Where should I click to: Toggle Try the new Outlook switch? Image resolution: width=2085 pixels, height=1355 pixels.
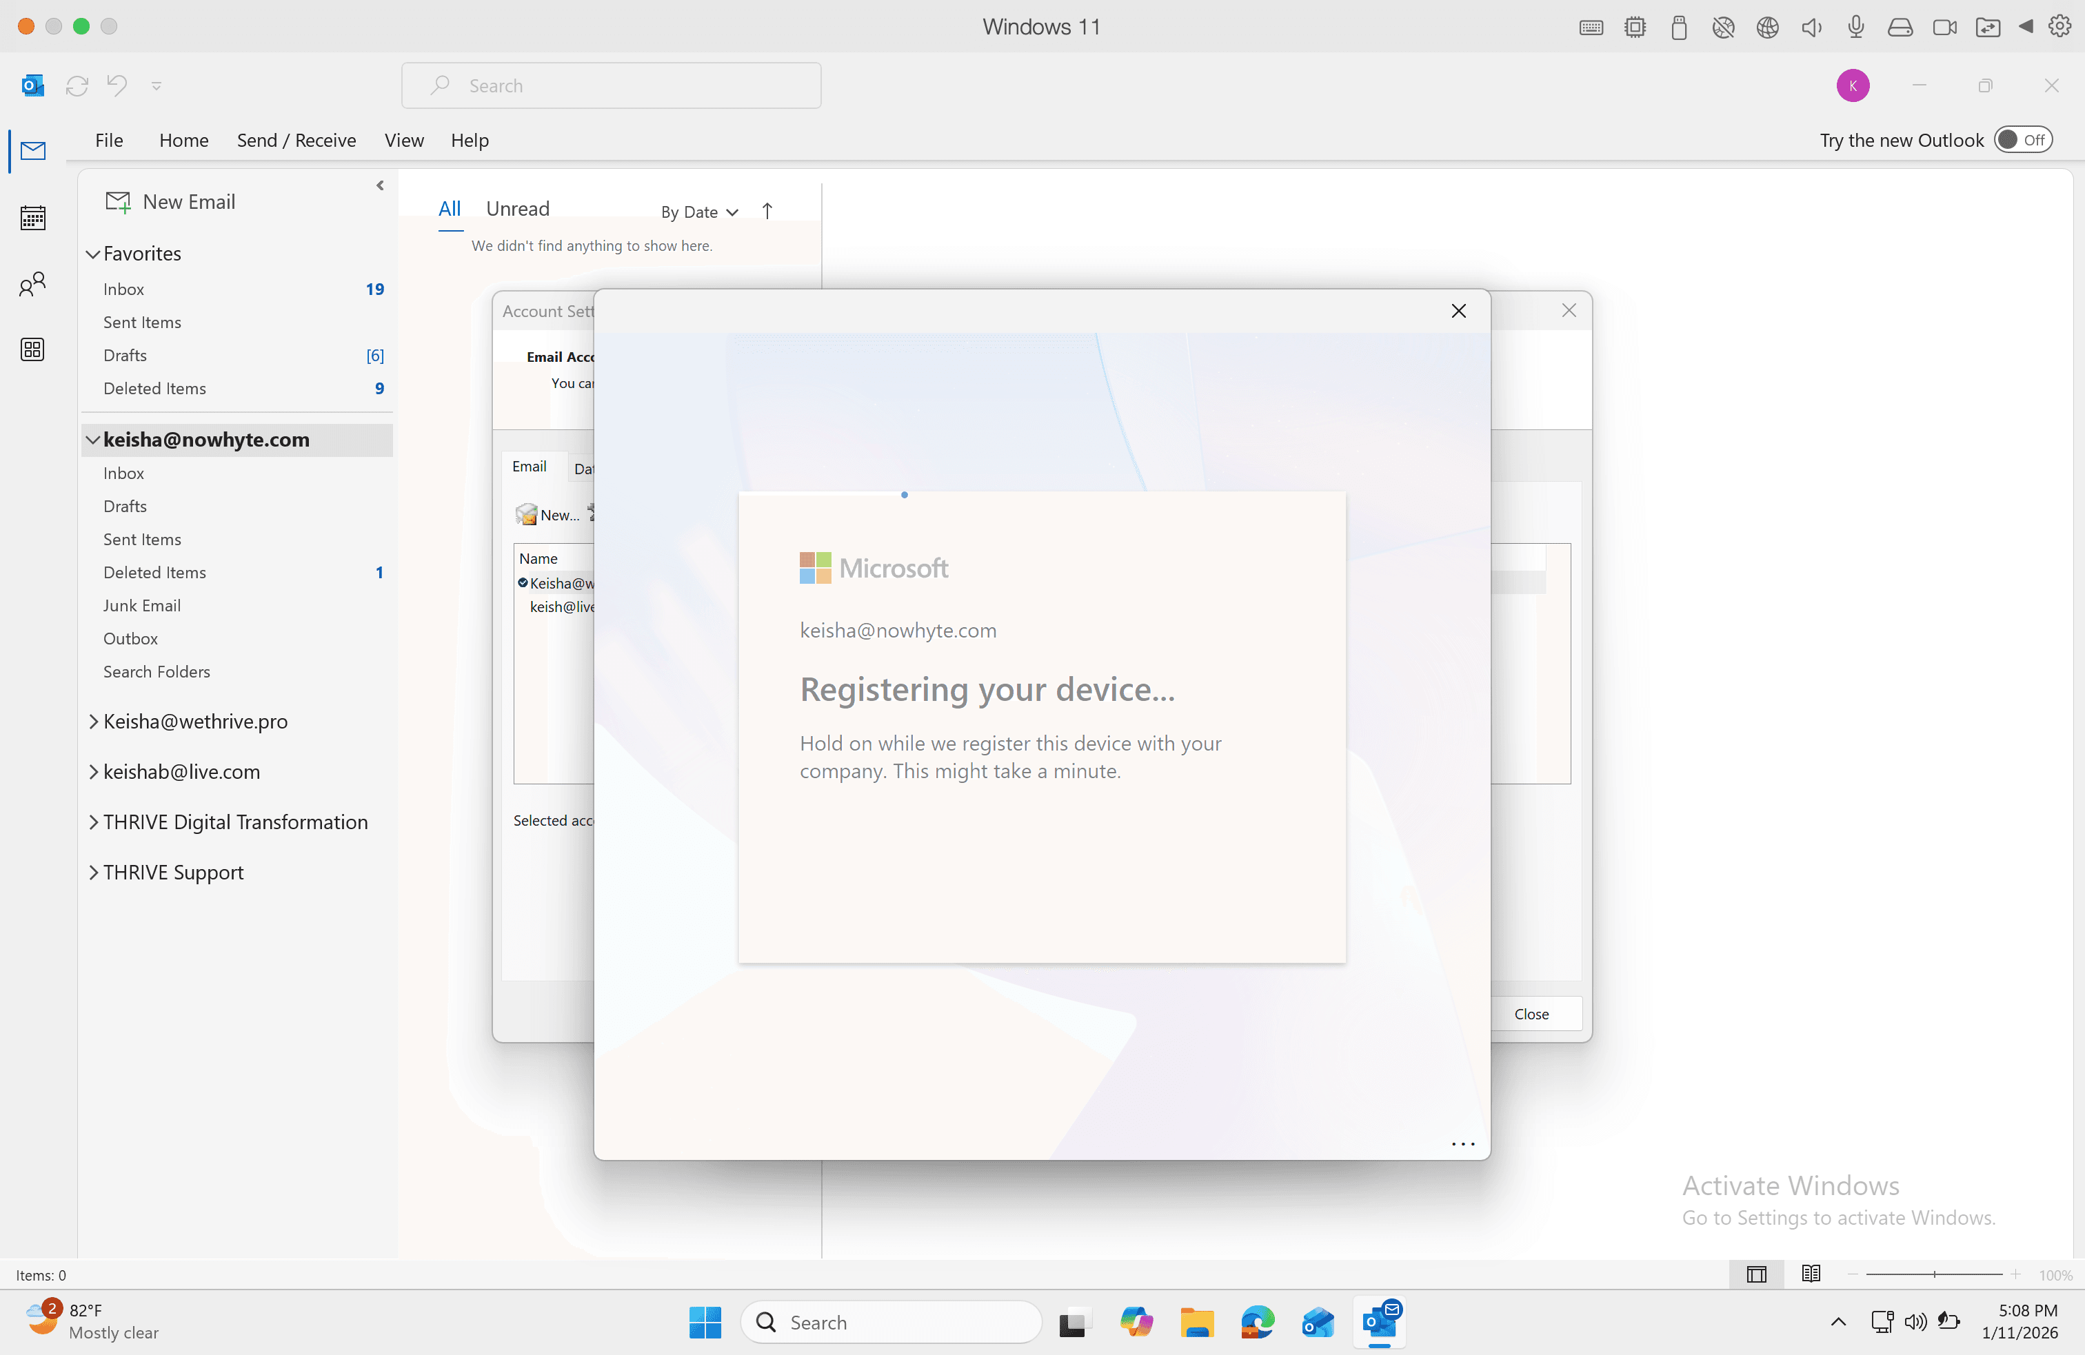(2023, 140)
